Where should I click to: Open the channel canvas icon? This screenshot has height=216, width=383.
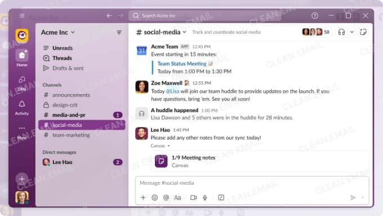[x=363, y=32]
